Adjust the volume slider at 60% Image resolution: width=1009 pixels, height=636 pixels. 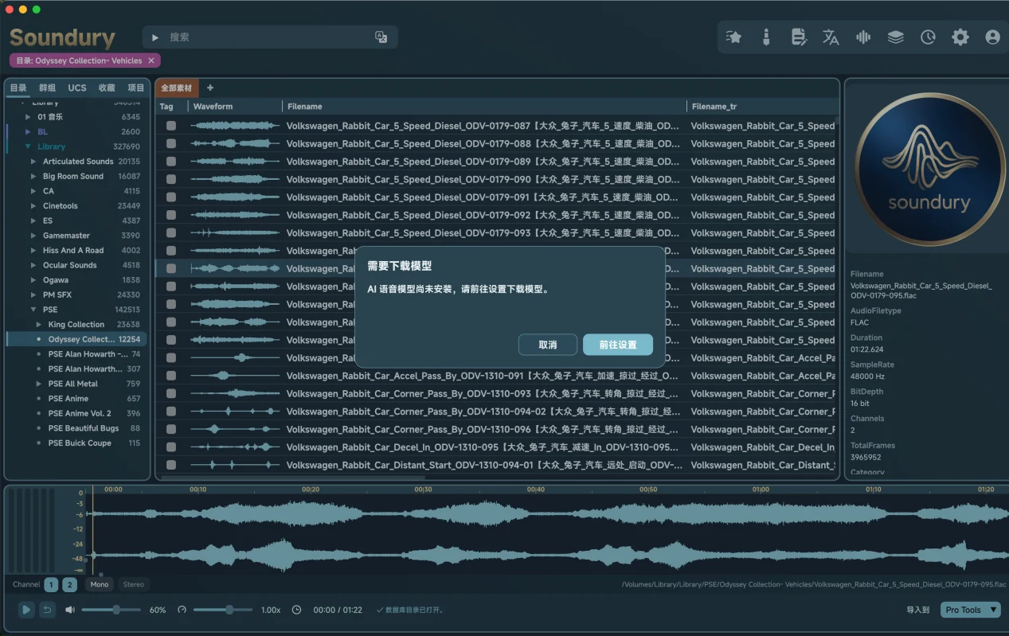point(111,610)
